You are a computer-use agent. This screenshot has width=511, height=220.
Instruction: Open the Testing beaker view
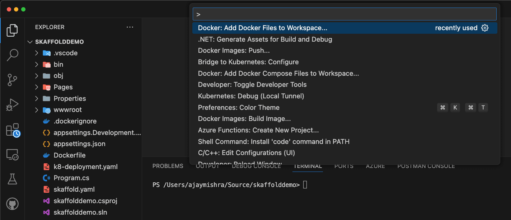12,179
